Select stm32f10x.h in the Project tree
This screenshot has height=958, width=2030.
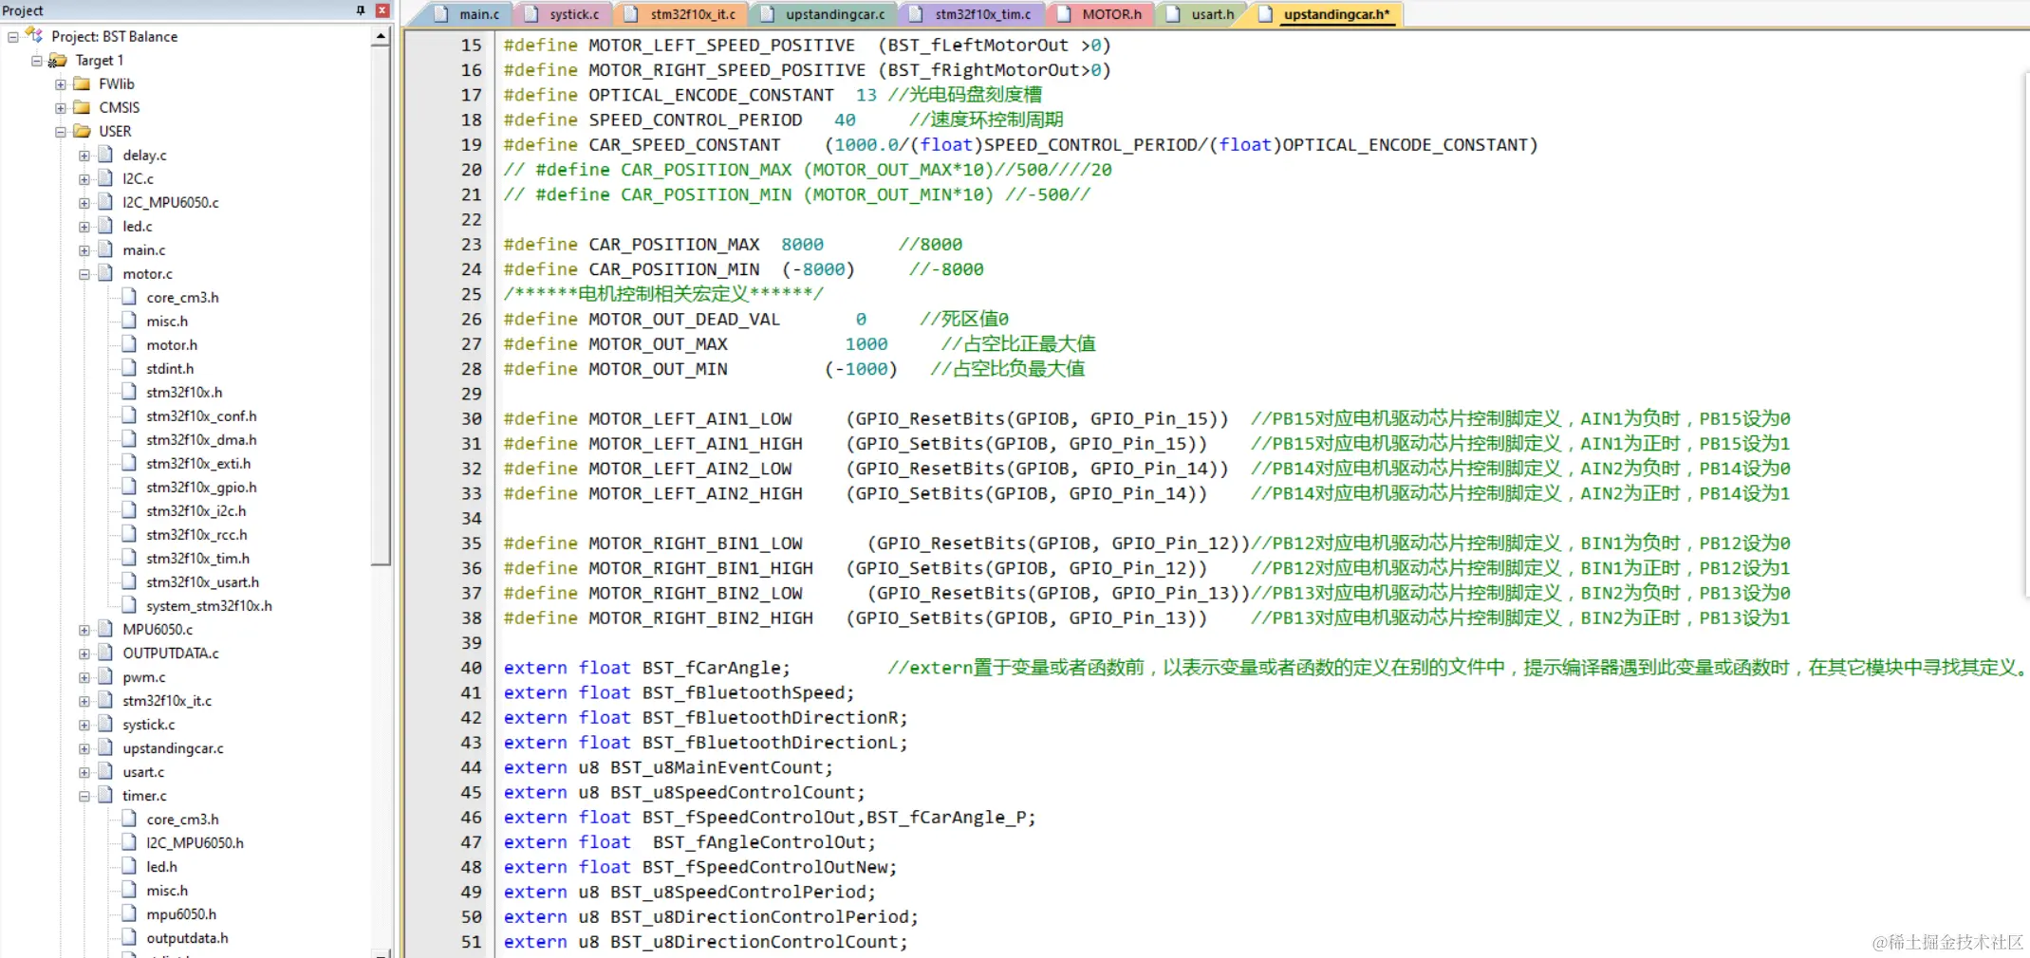184,392
